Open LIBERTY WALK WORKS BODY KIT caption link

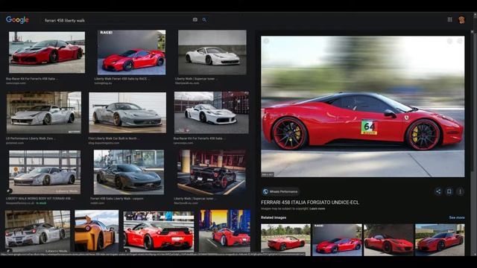click(40, 199)
